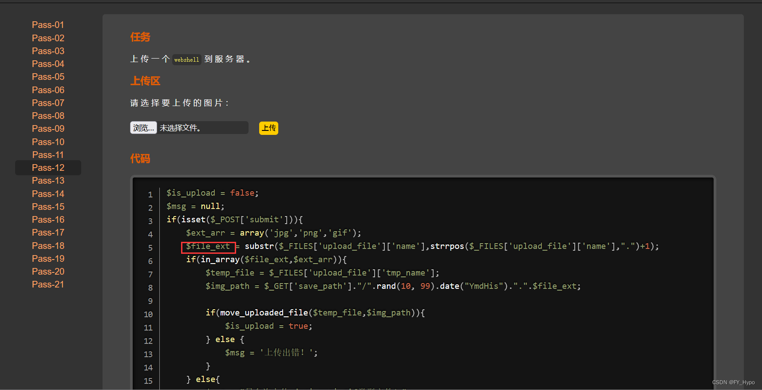
Task: Open Pass-14 from the sidebar
Action: pyautogui.click(x=48, y=194)
